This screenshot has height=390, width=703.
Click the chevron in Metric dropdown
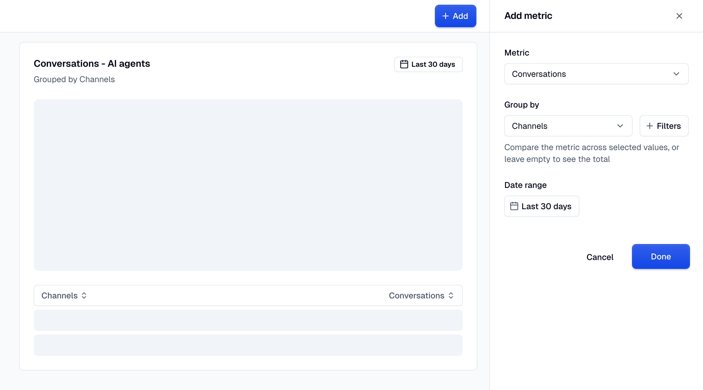[x=676, y=74]
